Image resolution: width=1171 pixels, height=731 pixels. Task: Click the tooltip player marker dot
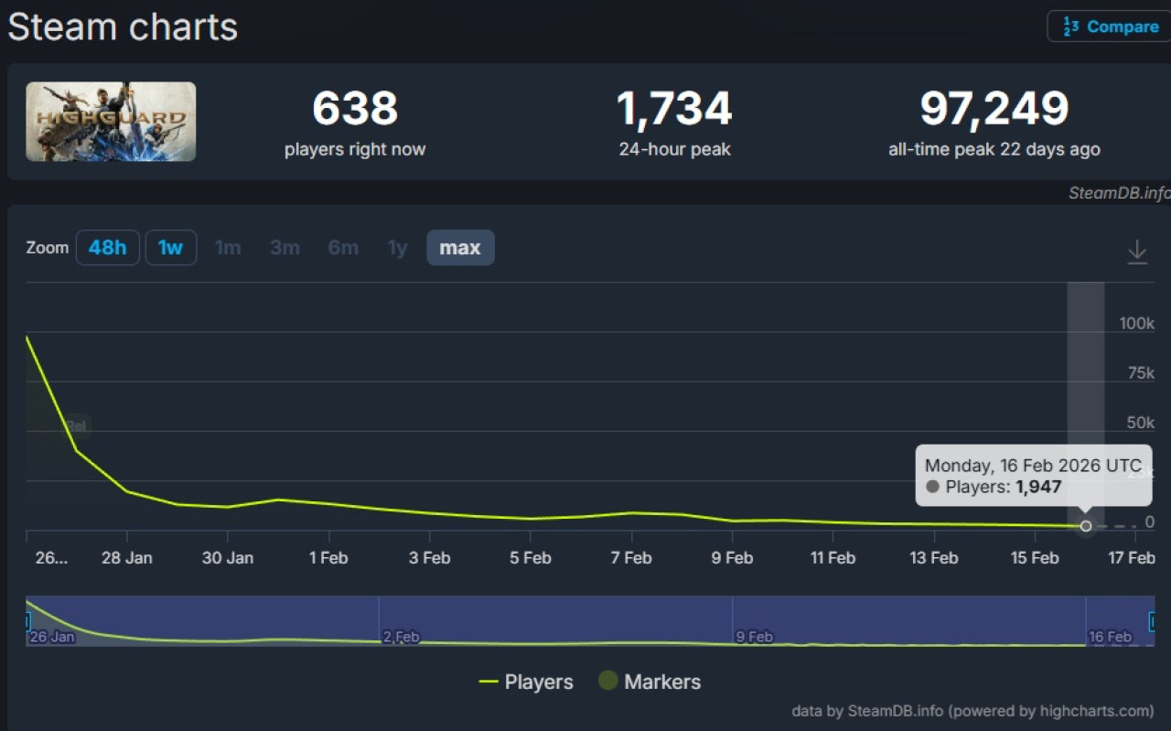(931, 487)
